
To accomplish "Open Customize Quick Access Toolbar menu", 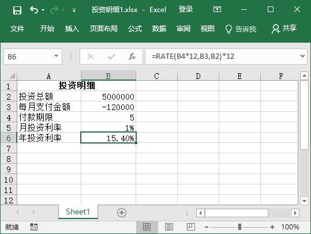I will coord(74,10).
